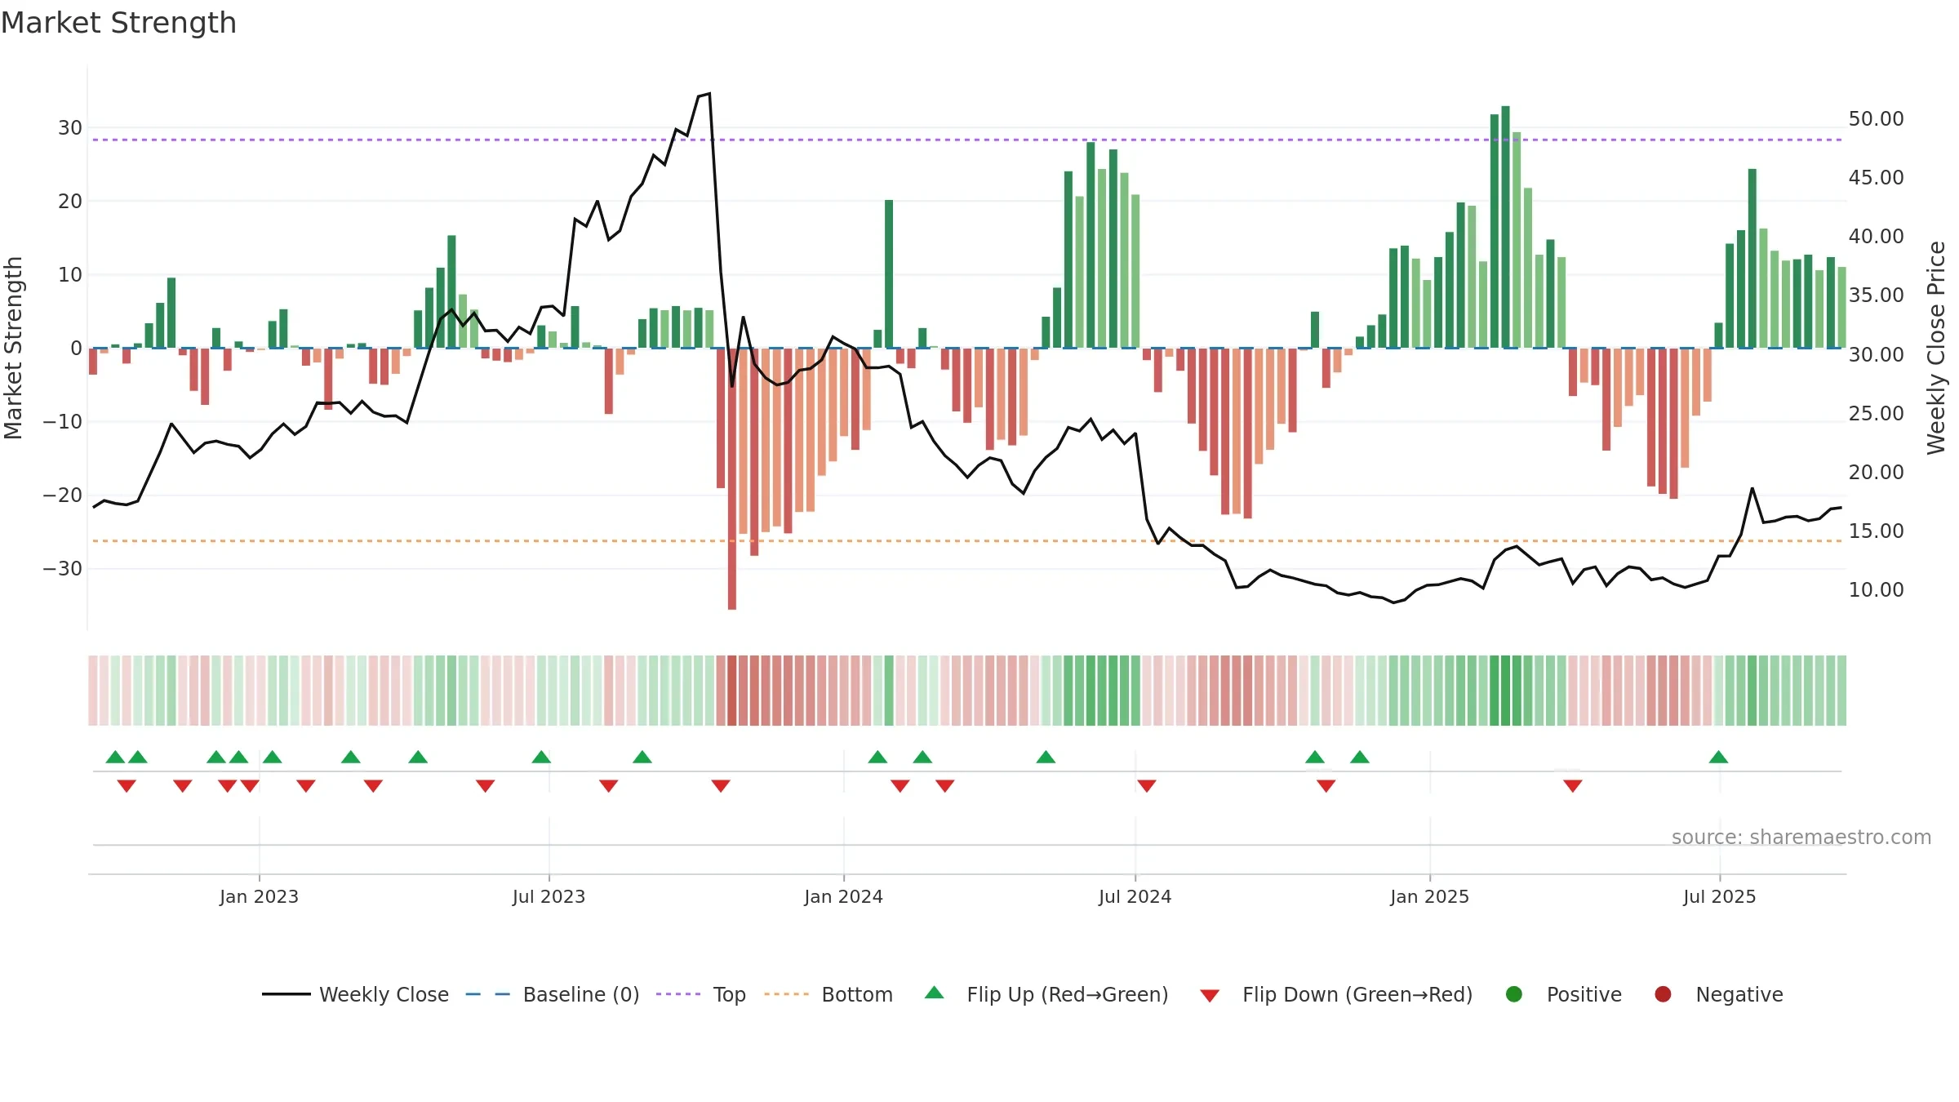Click the Jan 2024 axis label
Viewport: 1959px width, 1102px height.
pos(843,896)
